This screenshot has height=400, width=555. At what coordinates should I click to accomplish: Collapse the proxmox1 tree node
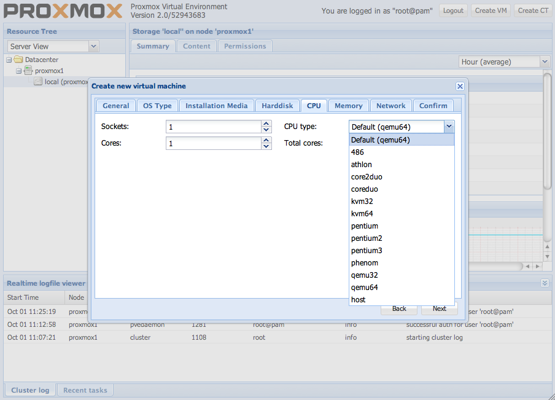pos(19,71)
